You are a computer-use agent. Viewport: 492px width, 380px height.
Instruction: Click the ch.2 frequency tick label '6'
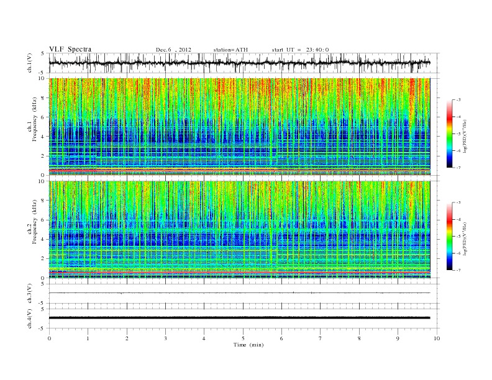click(43, 220)
